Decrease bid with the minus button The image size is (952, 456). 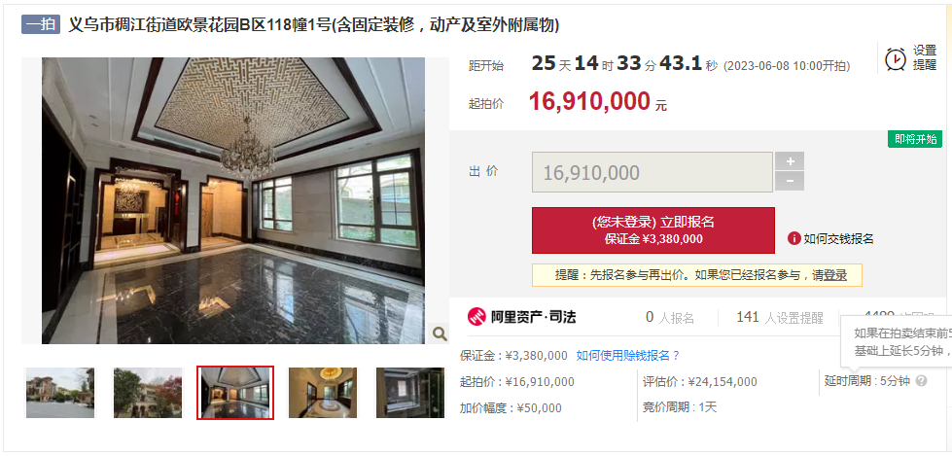click(790, 181)
